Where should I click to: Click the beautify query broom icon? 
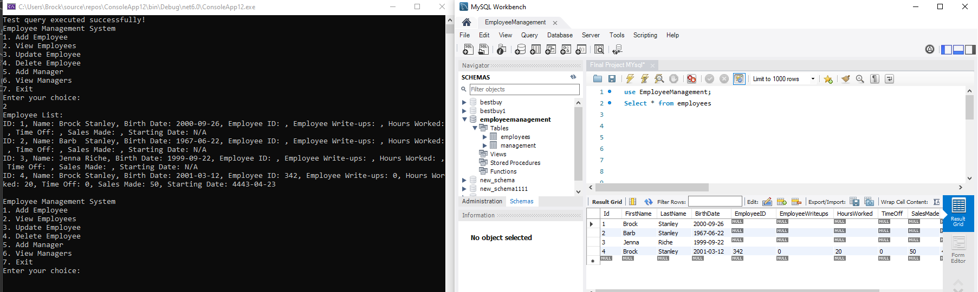click(x=845, y=79)
